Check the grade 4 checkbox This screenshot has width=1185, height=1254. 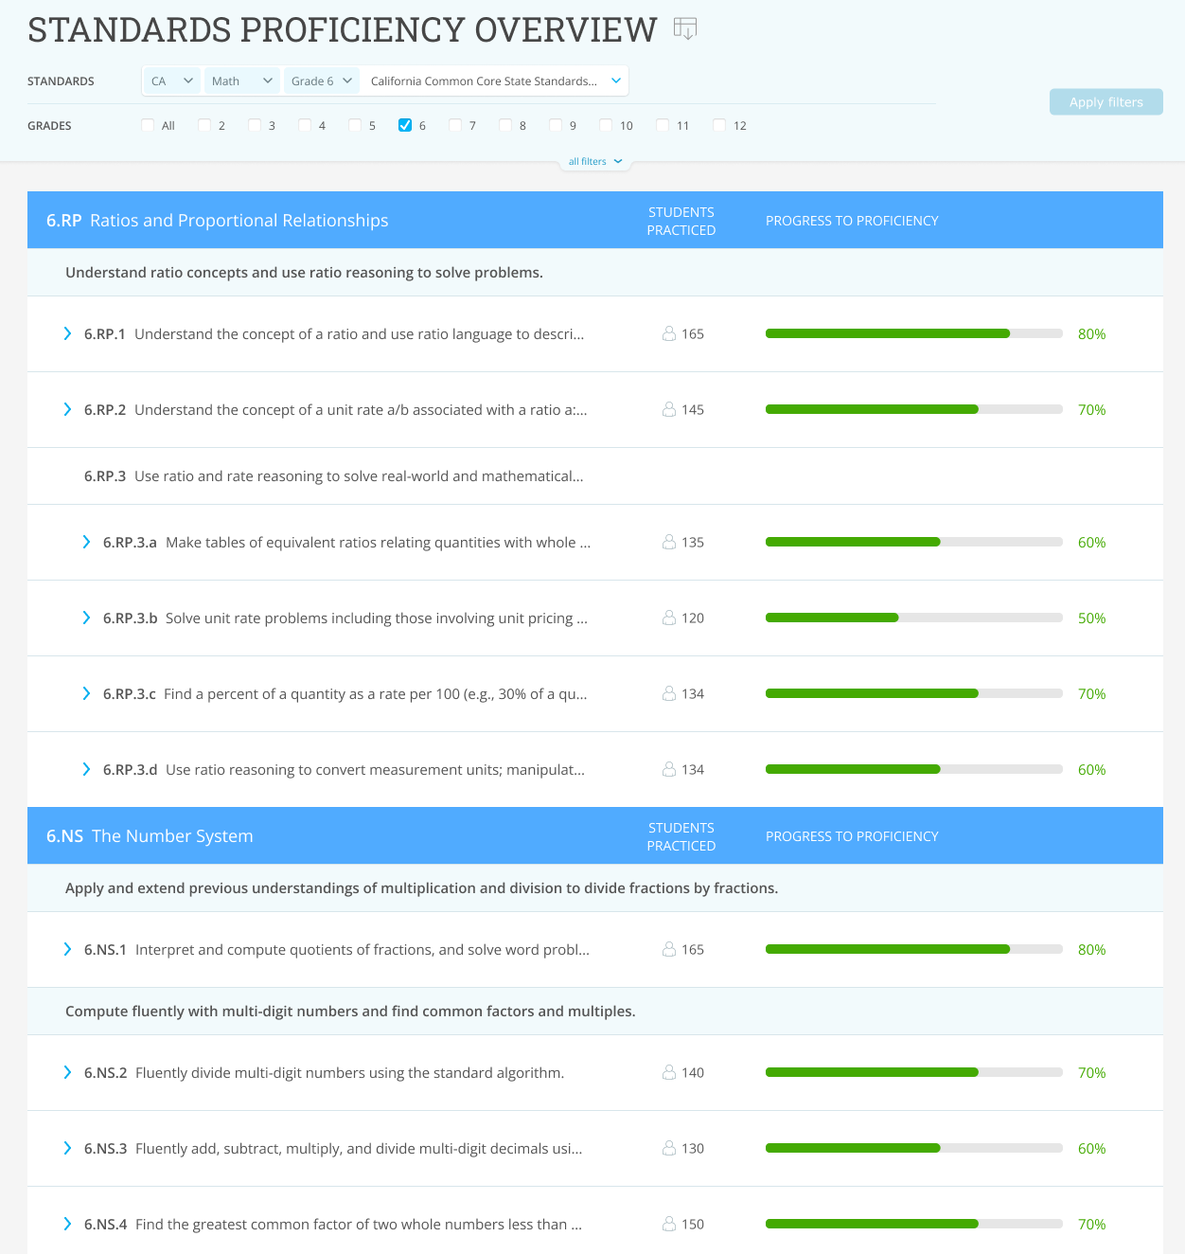point(305,125)
